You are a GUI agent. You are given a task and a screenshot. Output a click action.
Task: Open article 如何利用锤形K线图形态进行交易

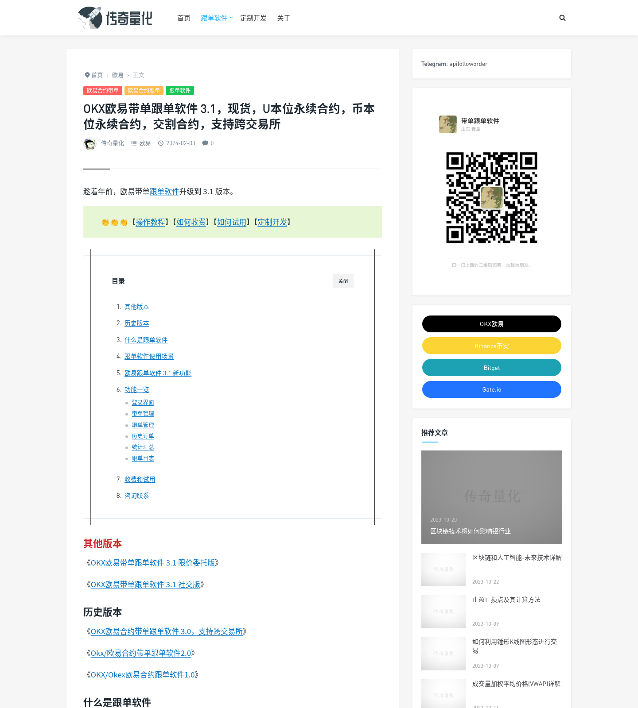pos(515,646)
